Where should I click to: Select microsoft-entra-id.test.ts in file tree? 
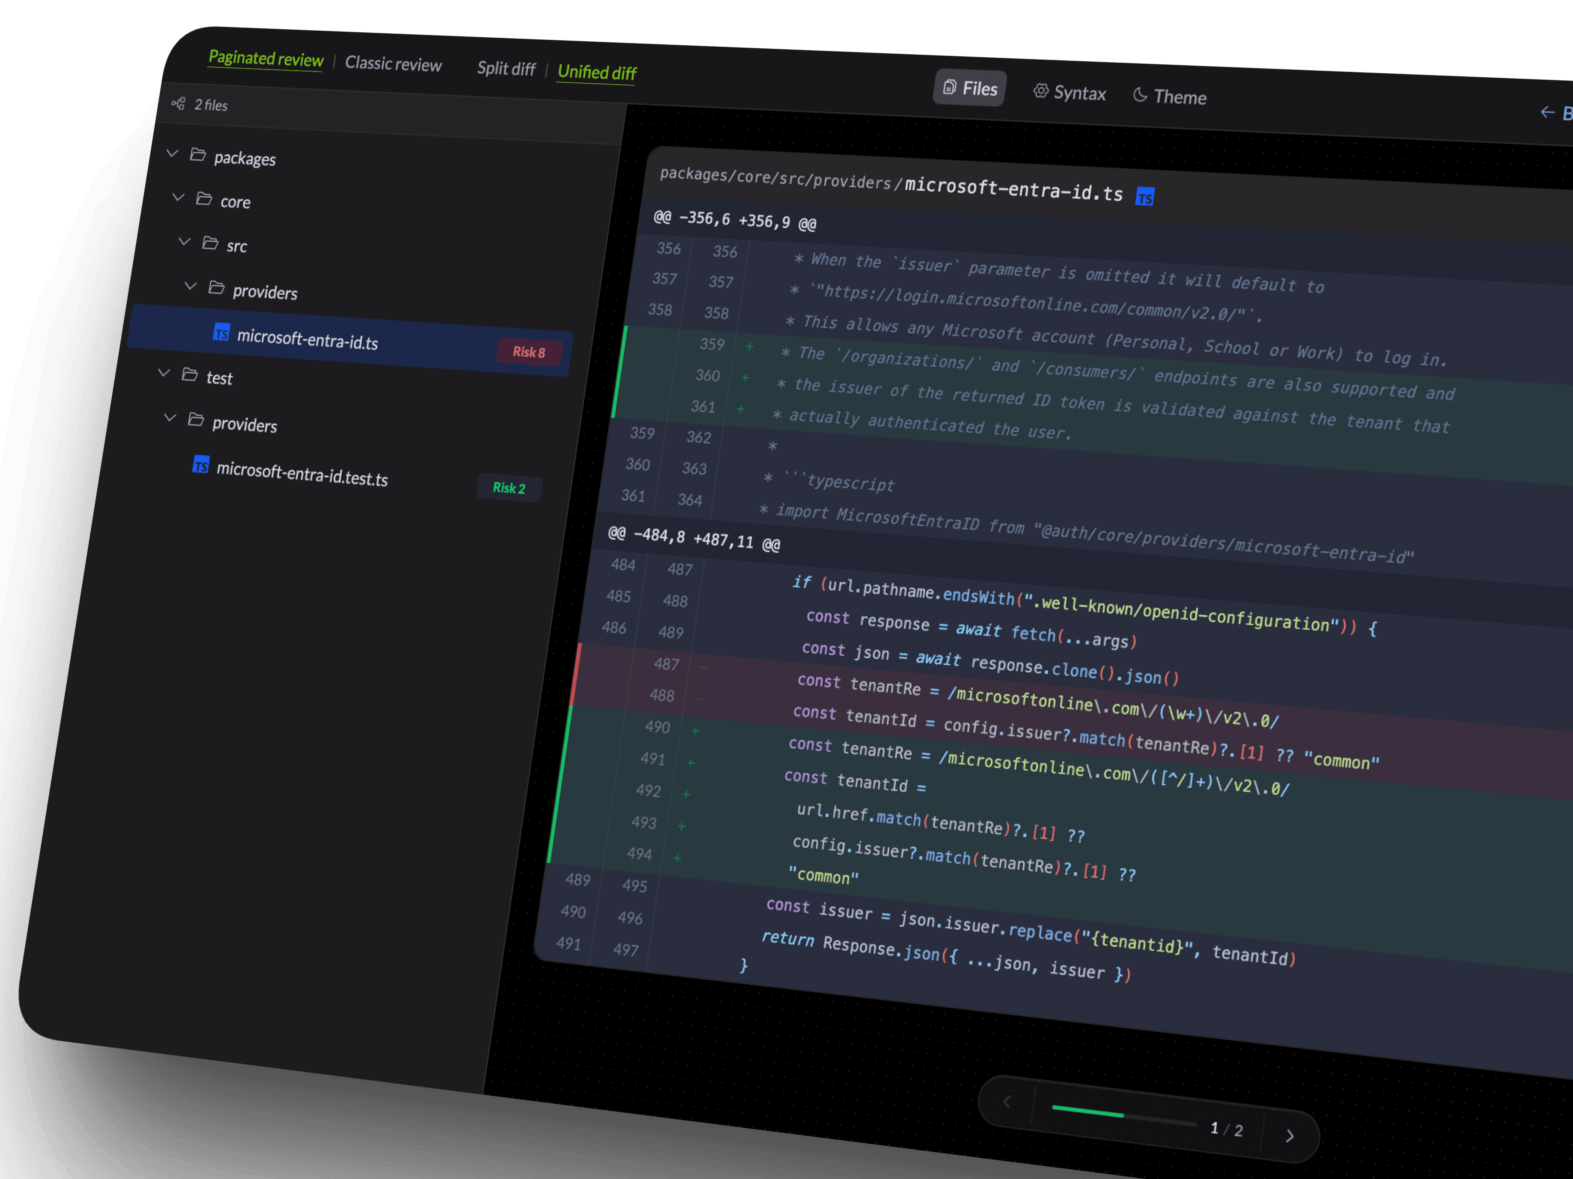(x=301, y=475)
